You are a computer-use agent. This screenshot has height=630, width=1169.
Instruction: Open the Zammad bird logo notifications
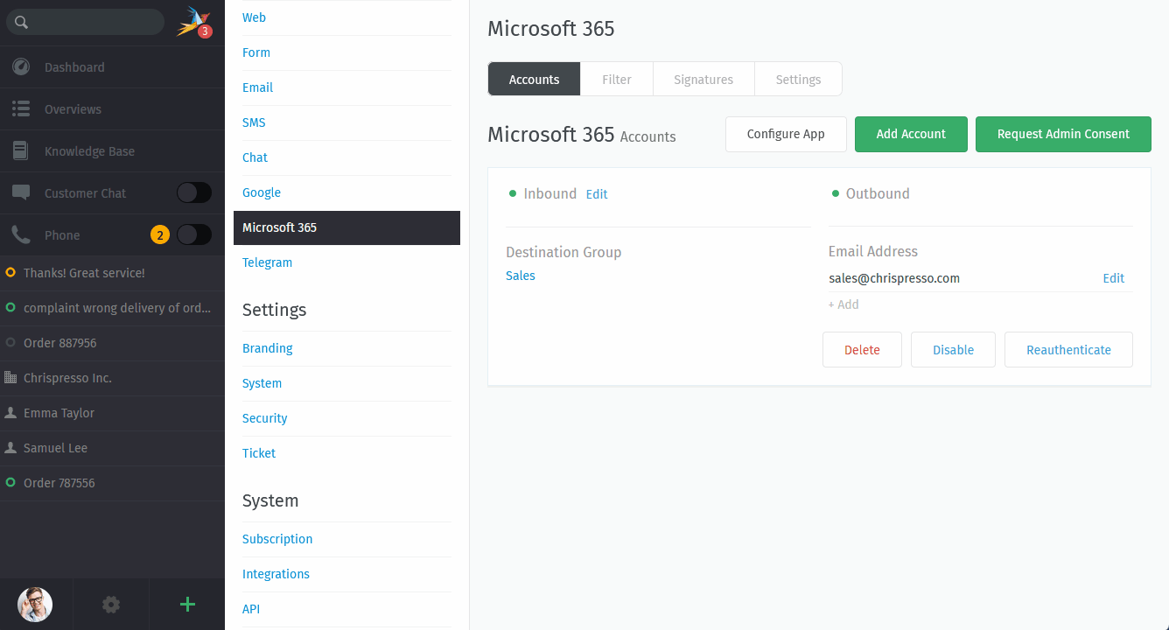193,21
